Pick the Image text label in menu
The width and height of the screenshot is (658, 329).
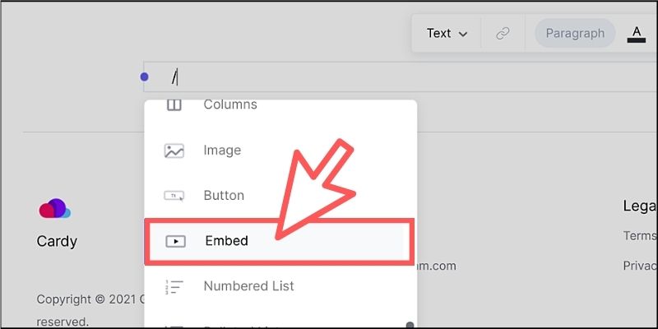222,151
